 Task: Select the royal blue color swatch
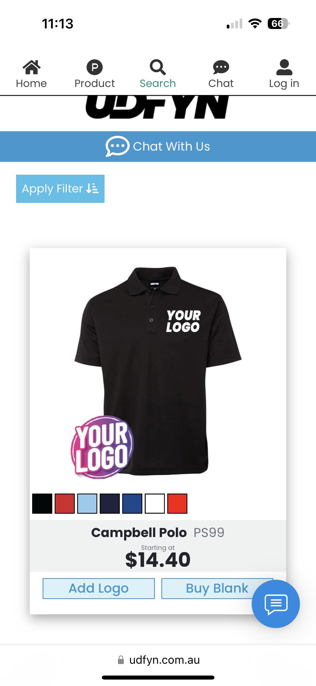pos(132,503)
